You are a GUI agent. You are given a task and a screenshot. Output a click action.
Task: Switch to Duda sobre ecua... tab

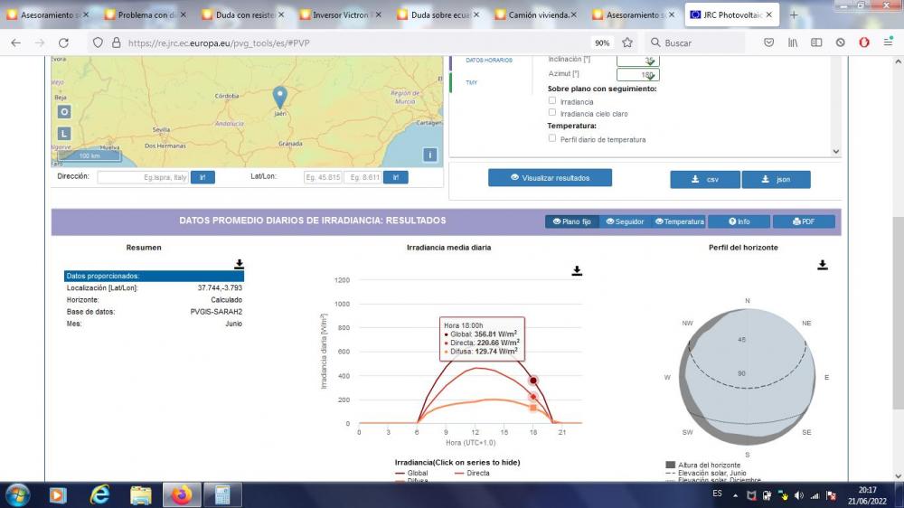[438, 15]
